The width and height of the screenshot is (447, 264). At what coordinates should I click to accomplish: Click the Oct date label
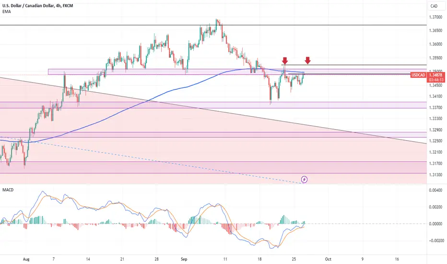click(x=328, y=259)
